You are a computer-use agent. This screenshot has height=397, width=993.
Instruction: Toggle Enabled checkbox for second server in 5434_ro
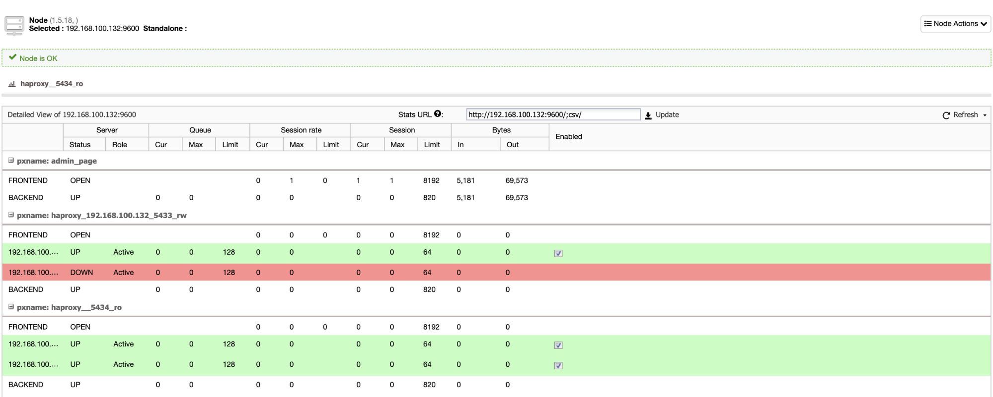(x=558, y=365)
